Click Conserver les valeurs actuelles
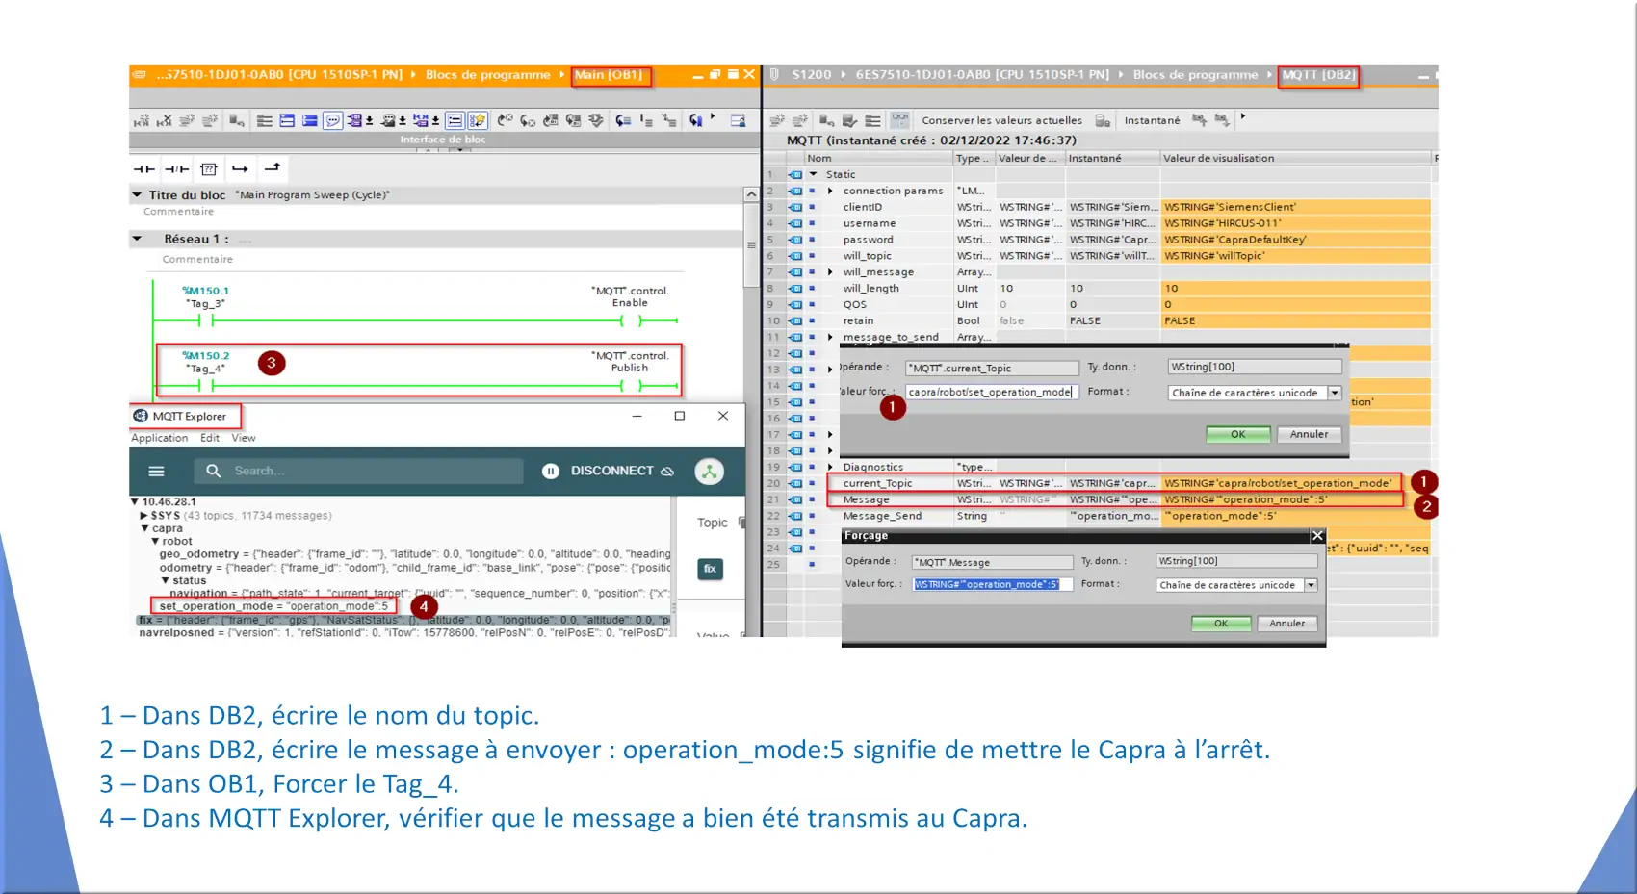The height and width of the screenshot is (894, 1637). click(1001, 120)
